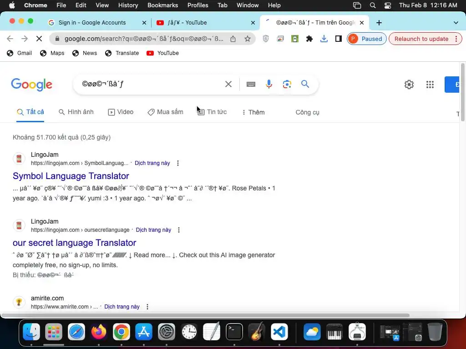Open options for oursecretlanguage result
This screenshot has height=349, width=466.
click(178, 229)
